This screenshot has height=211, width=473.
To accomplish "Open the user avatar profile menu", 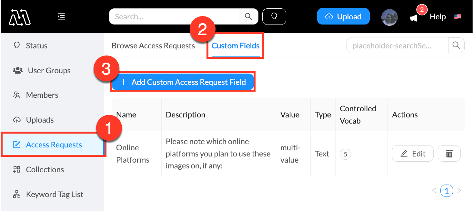I will [389, 17].
